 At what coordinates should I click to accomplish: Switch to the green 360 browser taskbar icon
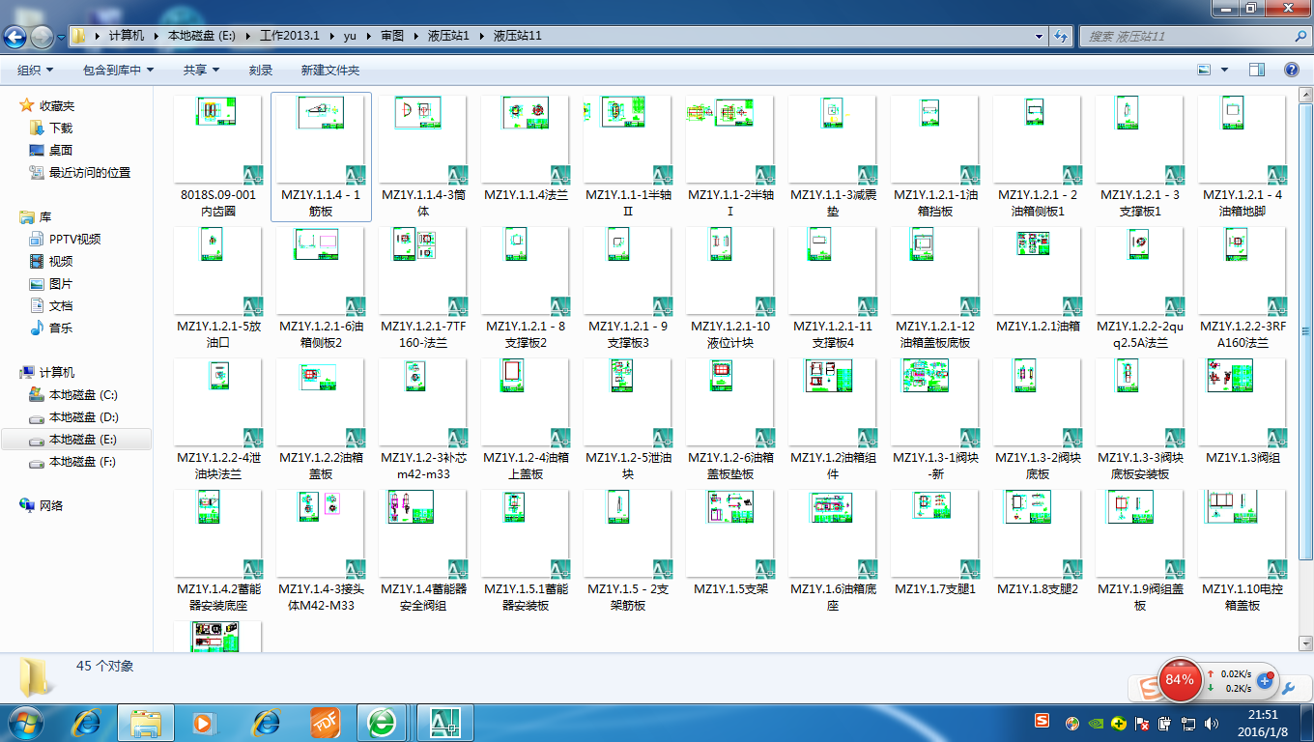pyautogui.click(x=382, y=722)
